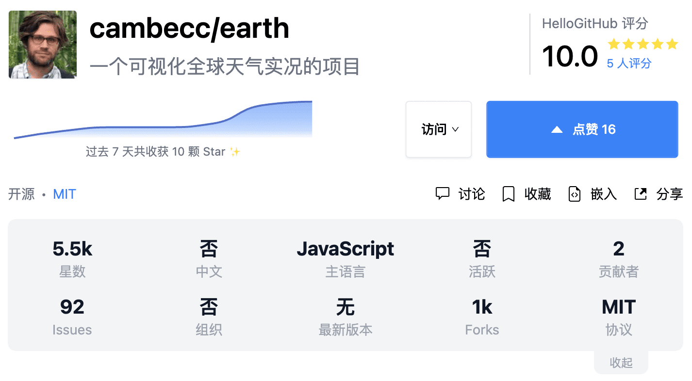The height and width of the screenshot is (381, 692).
Task: Click the five yellow rating stars
Action: (x=643, y=45)
